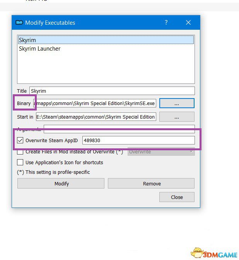Uncheck Overwrite Steam AppID checkbox

(x=20, y=140)
